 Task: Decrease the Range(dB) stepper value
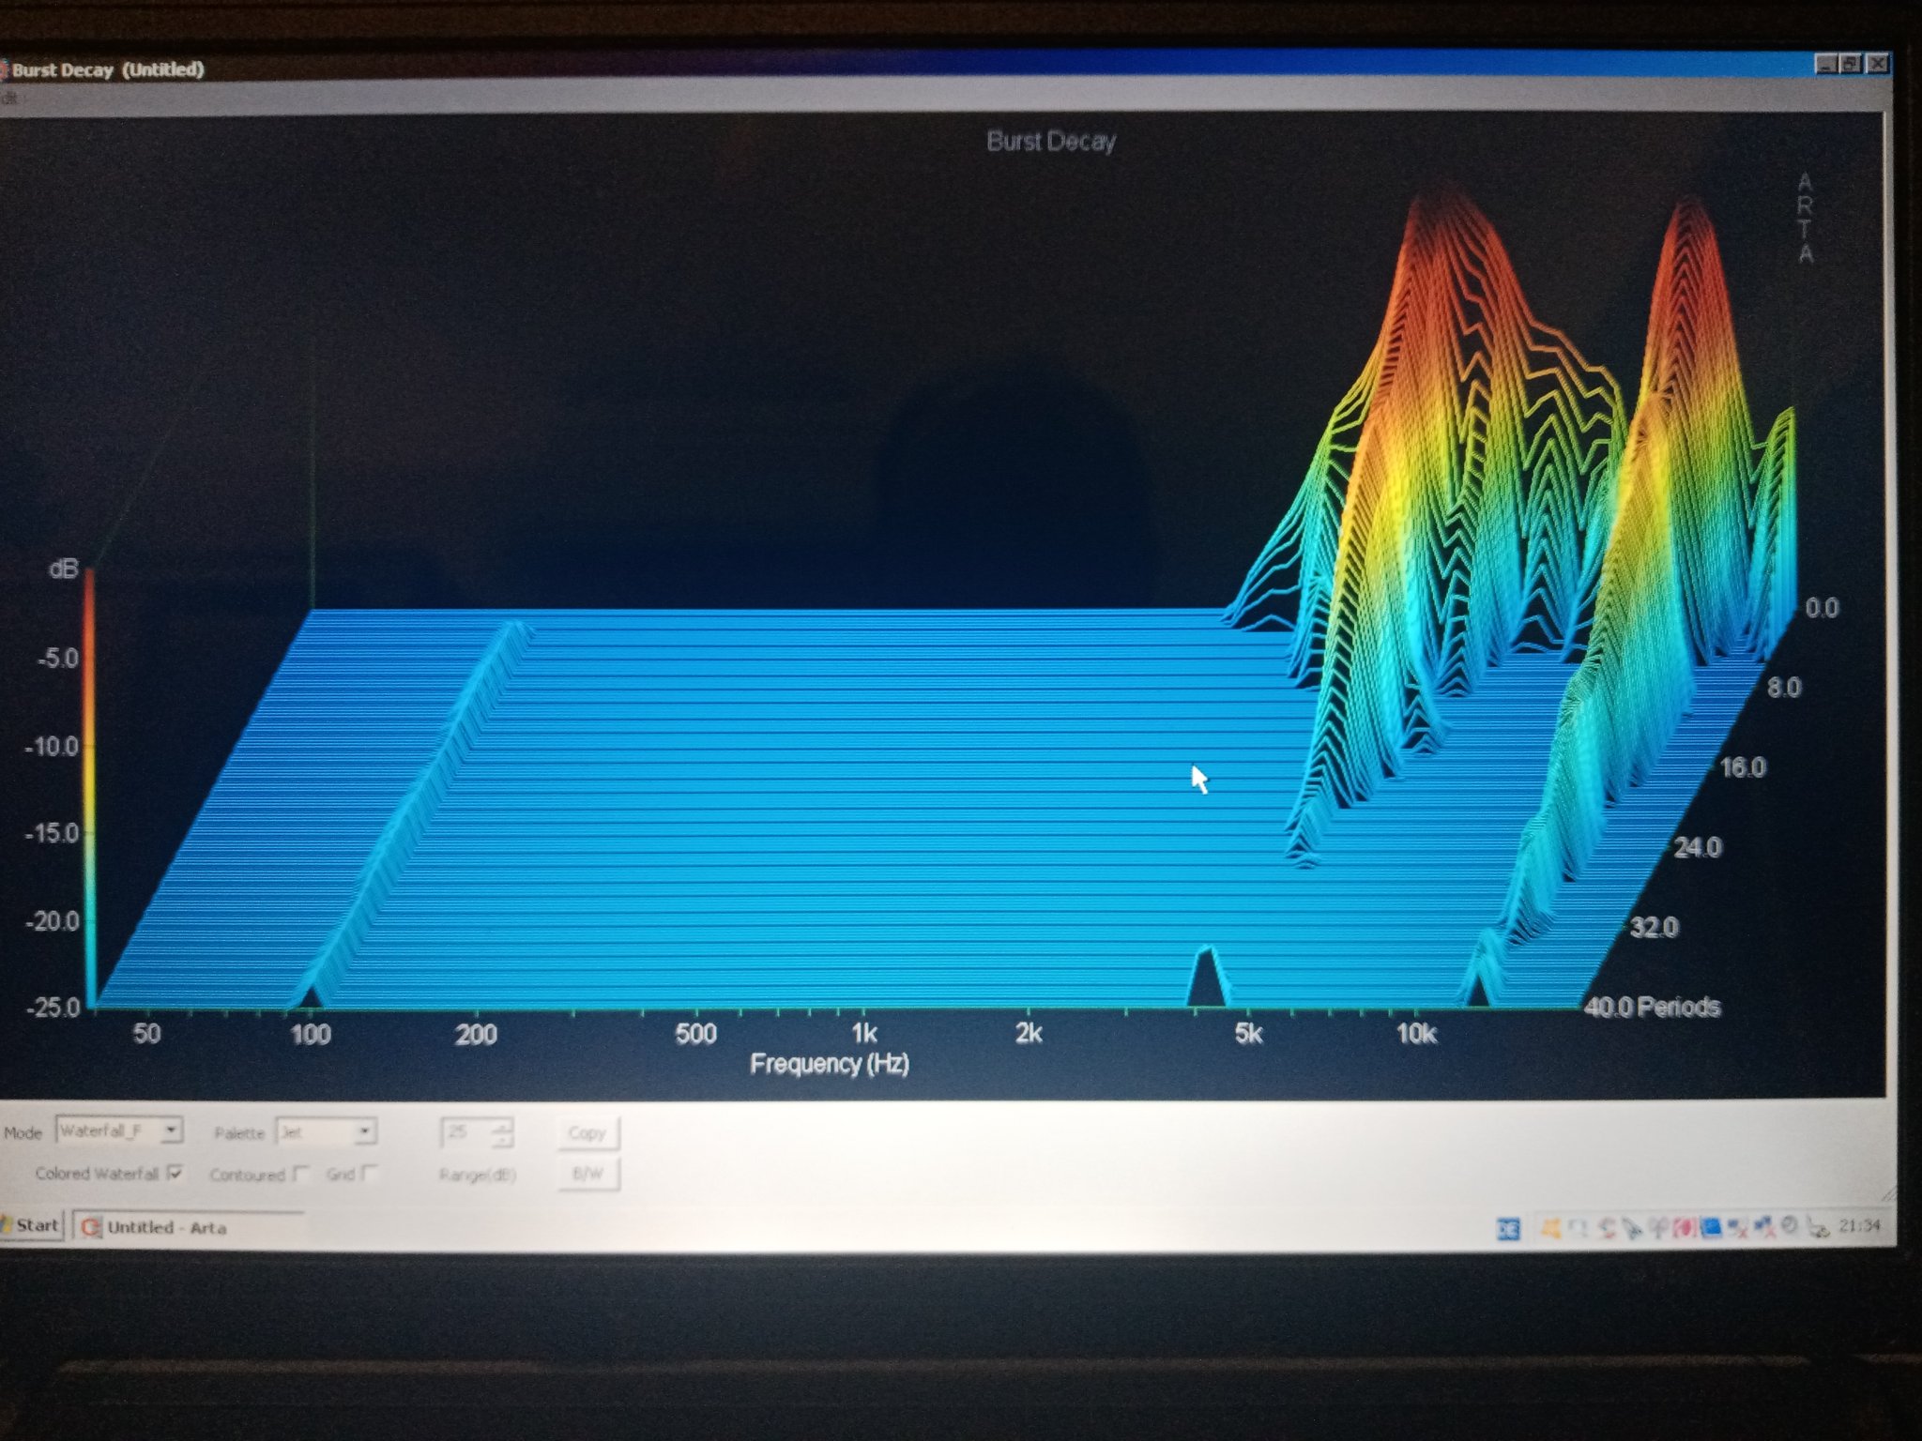pyautogui.click(x=502, y=1140)
